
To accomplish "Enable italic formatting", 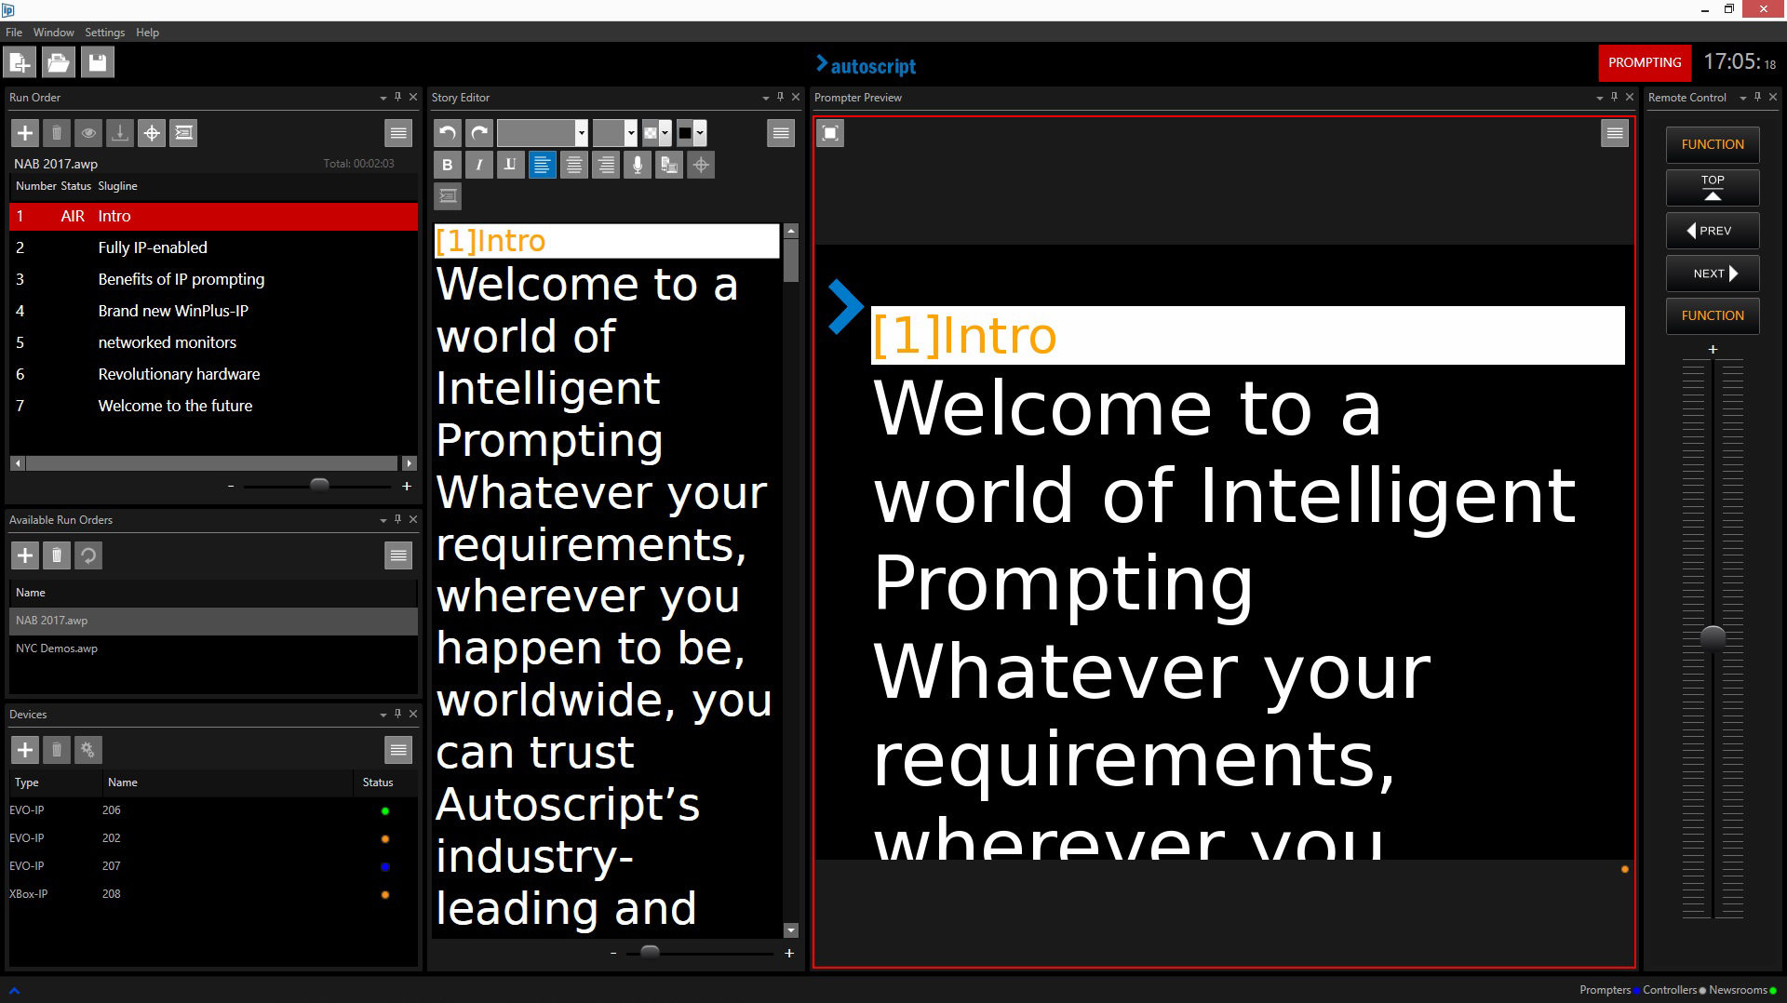I will pyautogui.click(x=478, y=165).
